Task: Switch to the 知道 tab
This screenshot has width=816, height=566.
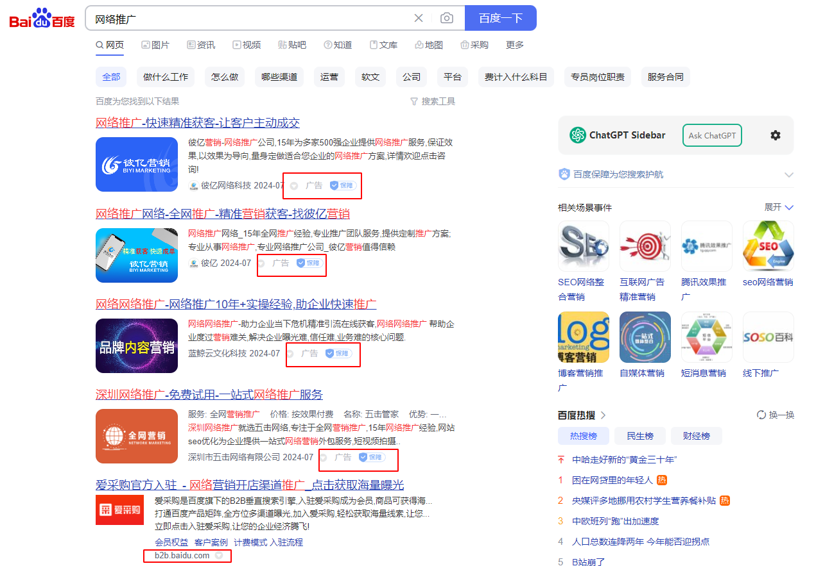Action: pyautogui.click(x=338, y=45)
